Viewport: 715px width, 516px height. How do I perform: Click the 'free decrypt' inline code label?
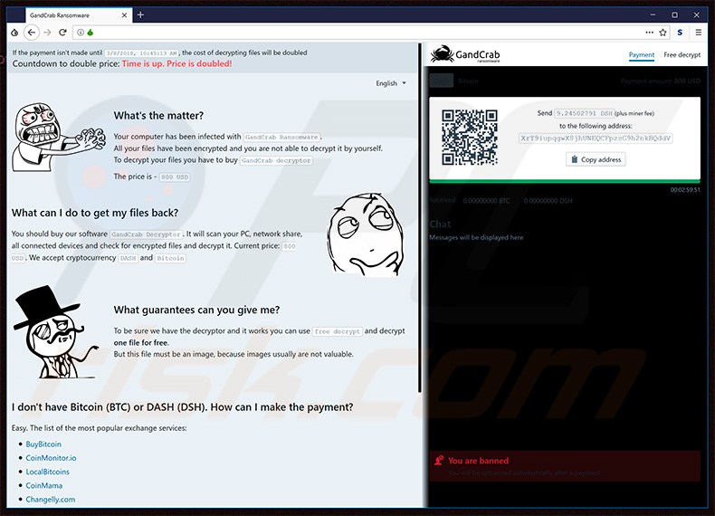point(337,331)
